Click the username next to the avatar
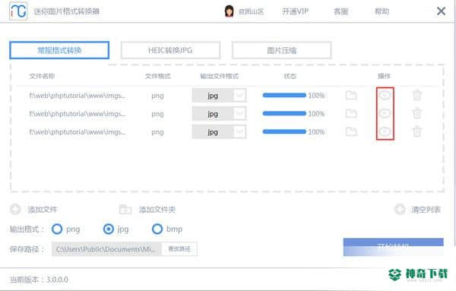Image resolution: width=456 pixels, height=291 pixels. pos(251,11)
